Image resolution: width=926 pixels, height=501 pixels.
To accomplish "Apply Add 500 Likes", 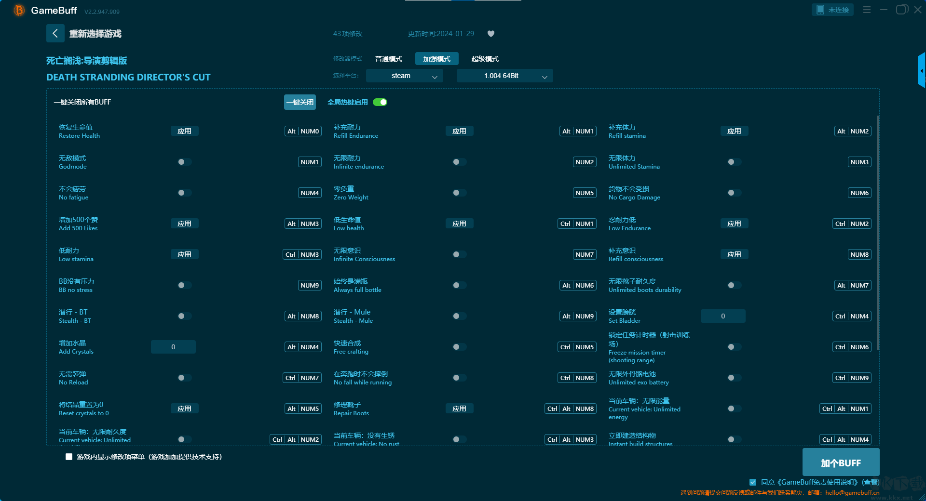I will coord(184,224).
